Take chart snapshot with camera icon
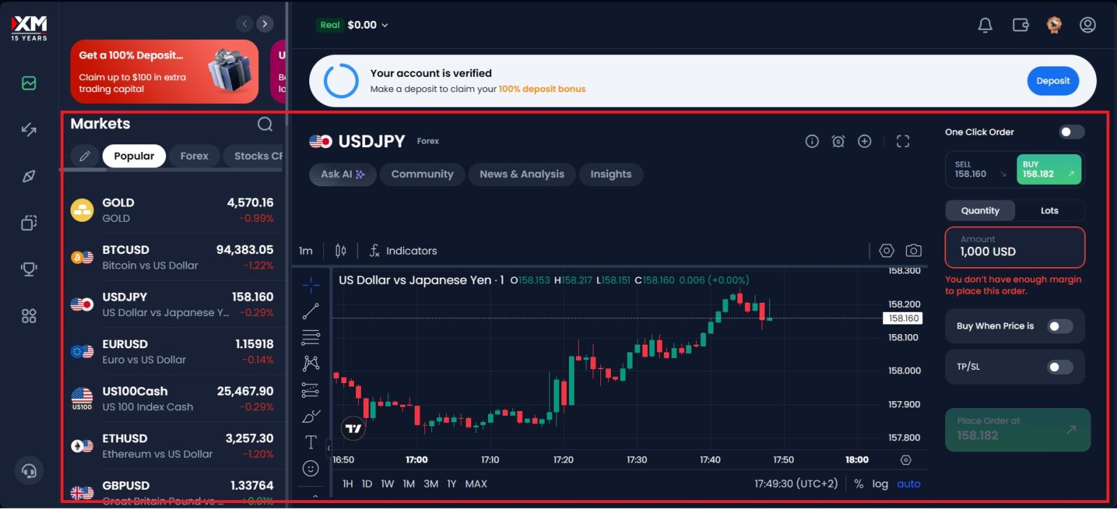This screenshot has width=1117, height=510. [x=913, y=250]
